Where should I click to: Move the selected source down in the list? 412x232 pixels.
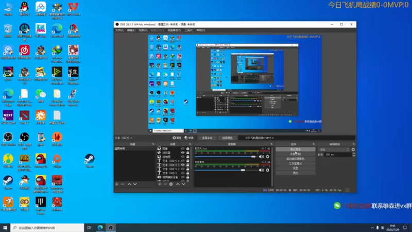click(x=183, y=184)
